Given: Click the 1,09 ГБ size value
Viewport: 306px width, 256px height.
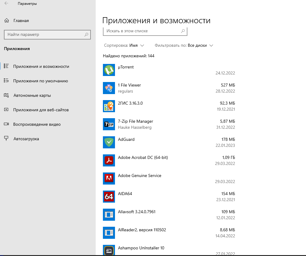Looking at the screenshot, I should click(x=228, y=157).
